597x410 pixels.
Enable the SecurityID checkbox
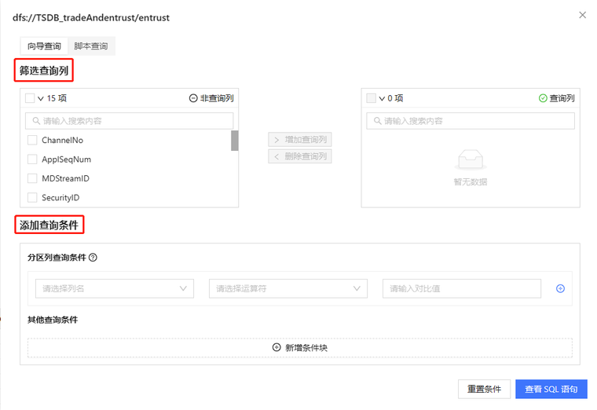pyautogui.click(x=32, y=198)
